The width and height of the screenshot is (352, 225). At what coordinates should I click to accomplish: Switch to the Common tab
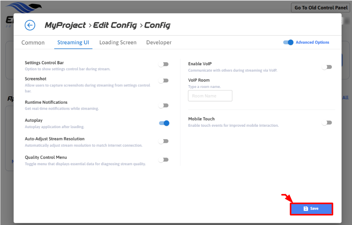point(33,43)
